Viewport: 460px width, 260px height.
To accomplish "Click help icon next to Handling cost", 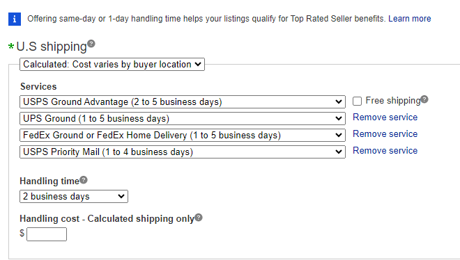I will point(199,218).
